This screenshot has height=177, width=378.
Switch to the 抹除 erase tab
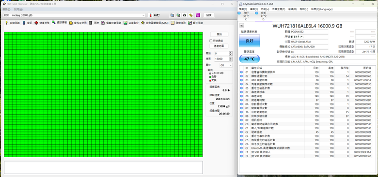click(x=94, y=23)
